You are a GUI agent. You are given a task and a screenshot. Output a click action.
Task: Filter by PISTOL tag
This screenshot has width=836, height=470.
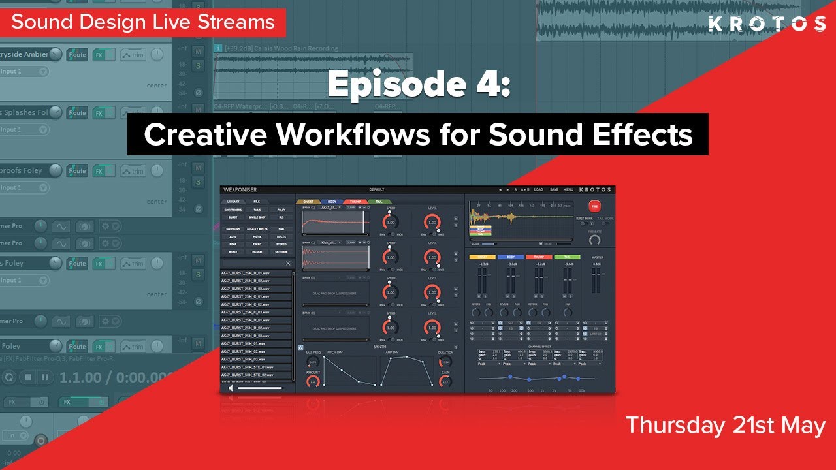pos(257,237)
